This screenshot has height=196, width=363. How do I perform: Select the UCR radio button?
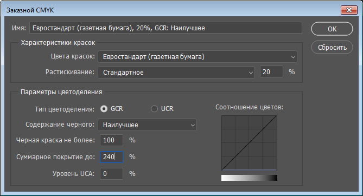pyautogui.click(x=154, y=109)
